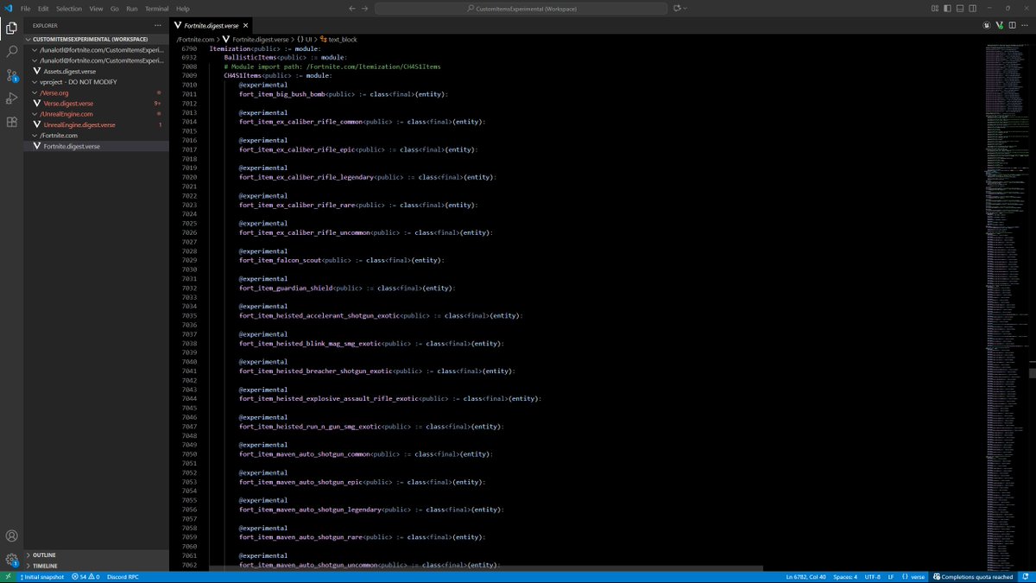Collapse CUSTOMITEMSEXPERIMENTAL workspace section
Screen dimensions: 1036x583
(x=97, y=39)
